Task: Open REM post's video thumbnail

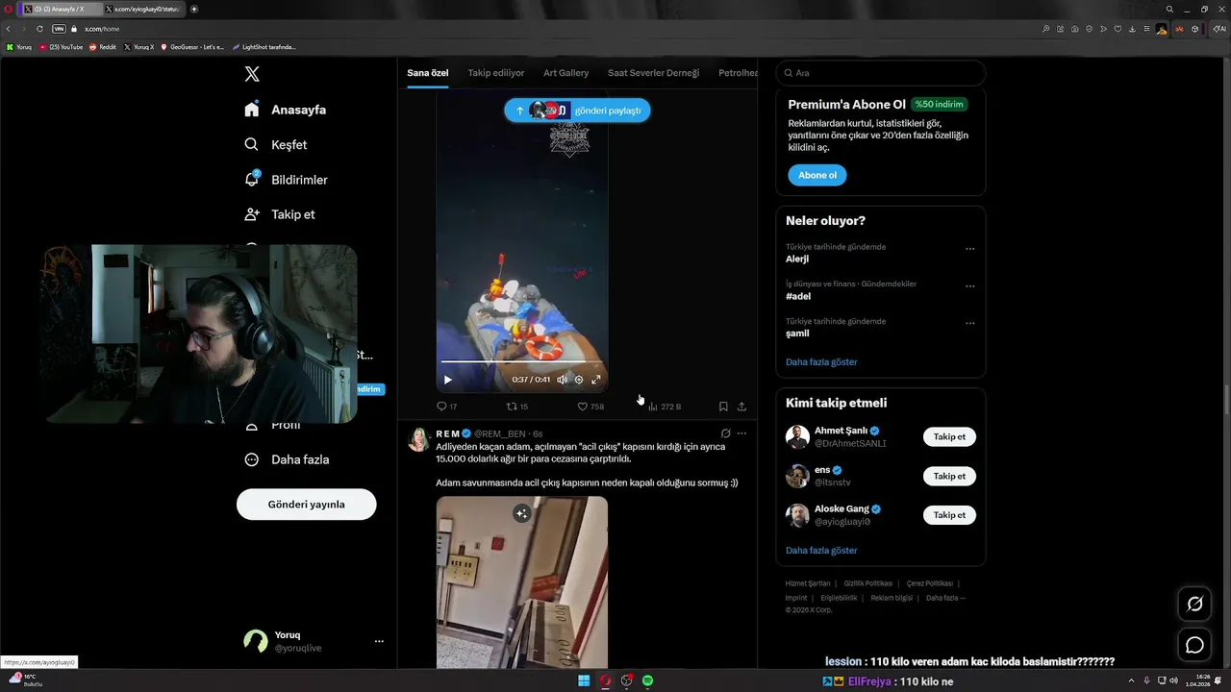Action: (522, 581)
